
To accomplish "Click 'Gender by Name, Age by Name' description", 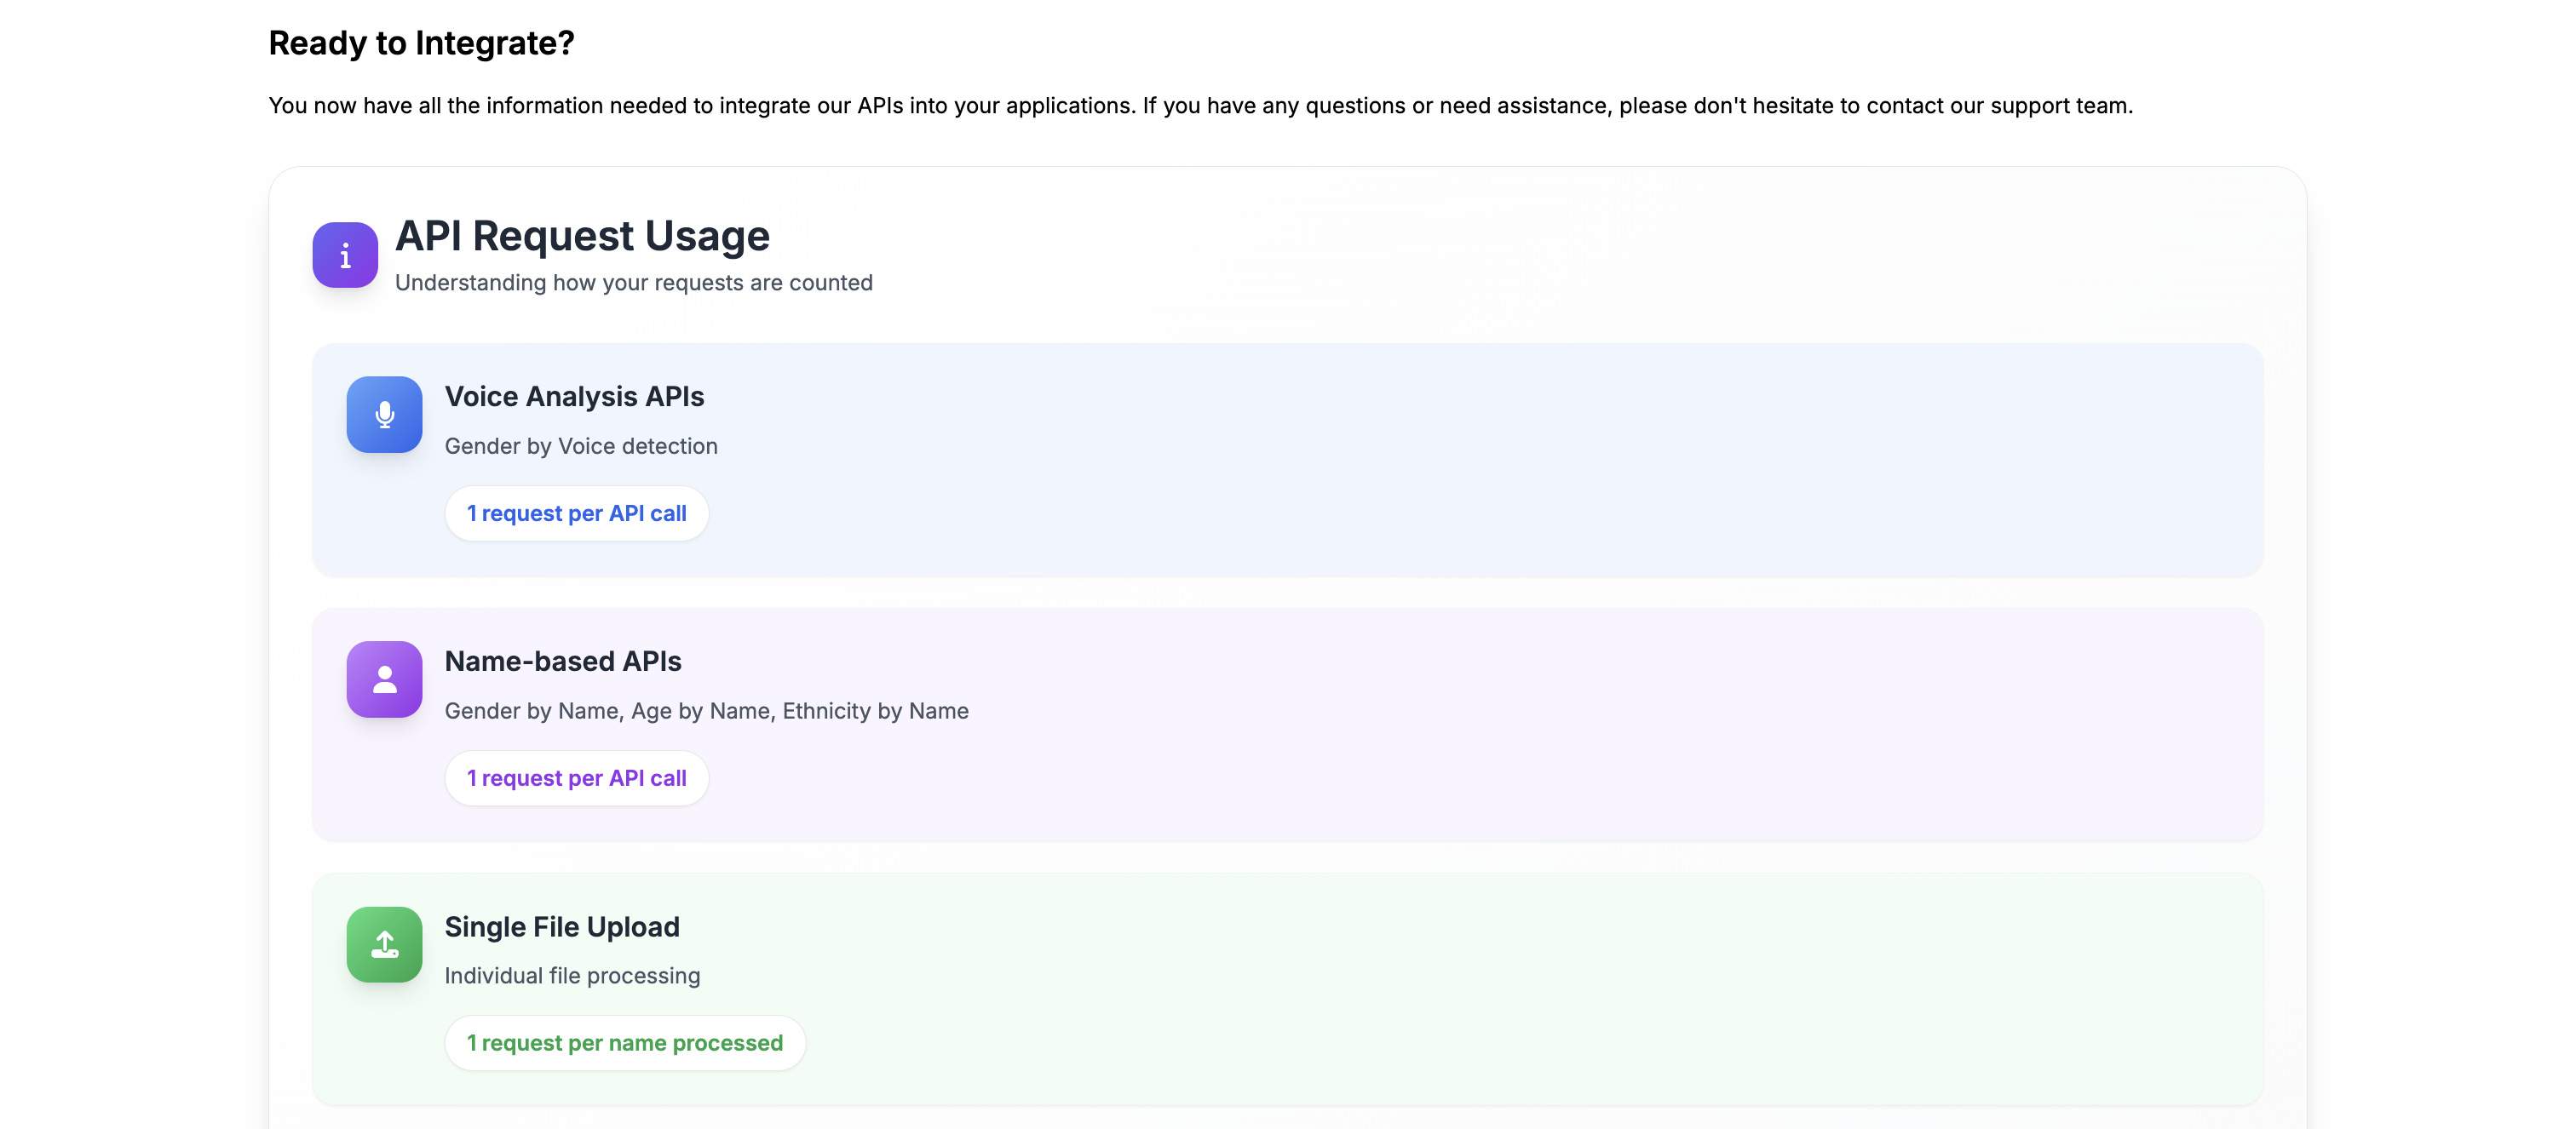I will (x=706, y=711).
